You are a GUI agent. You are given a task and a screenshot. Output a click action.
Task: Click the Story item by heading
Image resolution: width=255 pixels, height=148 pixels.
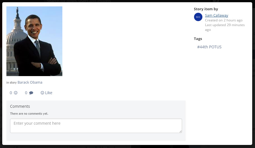[x=206, y=9]
